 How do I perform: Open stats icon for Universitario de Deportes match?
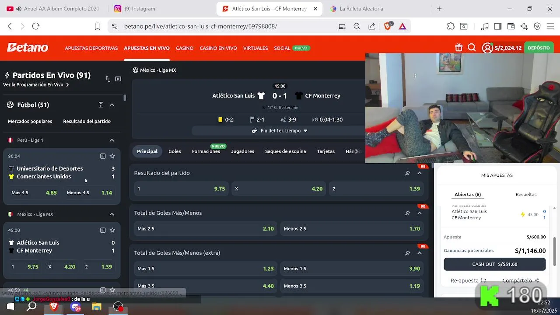click(103, 156)
